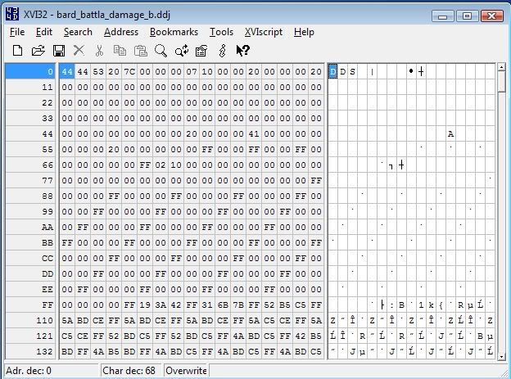Screen dimensions: 511x379
Task: Select hex byte 3A in row FF
Action: [161, 305]
